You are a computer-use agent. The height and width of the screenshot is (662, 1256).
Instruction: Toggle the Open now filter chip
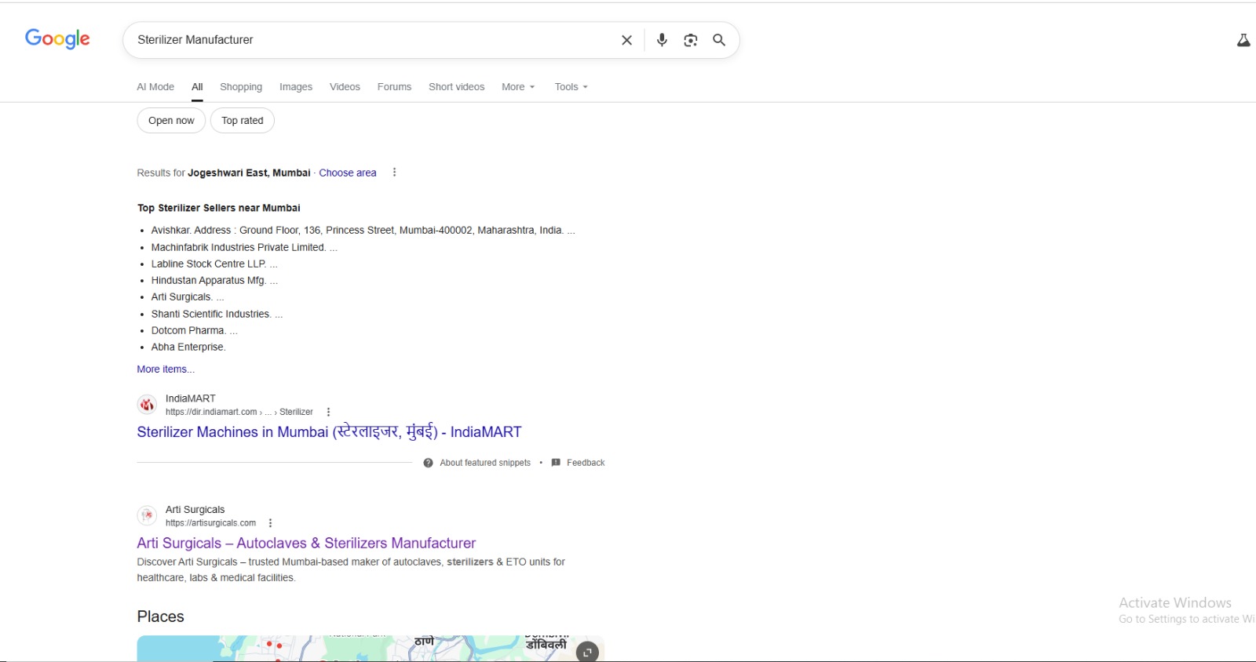tap(171, 121)
